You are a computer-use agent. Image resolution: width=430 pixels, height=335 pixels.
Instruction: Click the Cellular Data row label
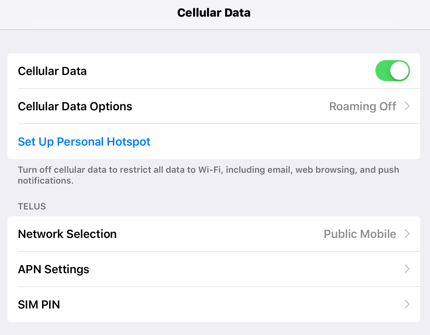coord(52,71)
